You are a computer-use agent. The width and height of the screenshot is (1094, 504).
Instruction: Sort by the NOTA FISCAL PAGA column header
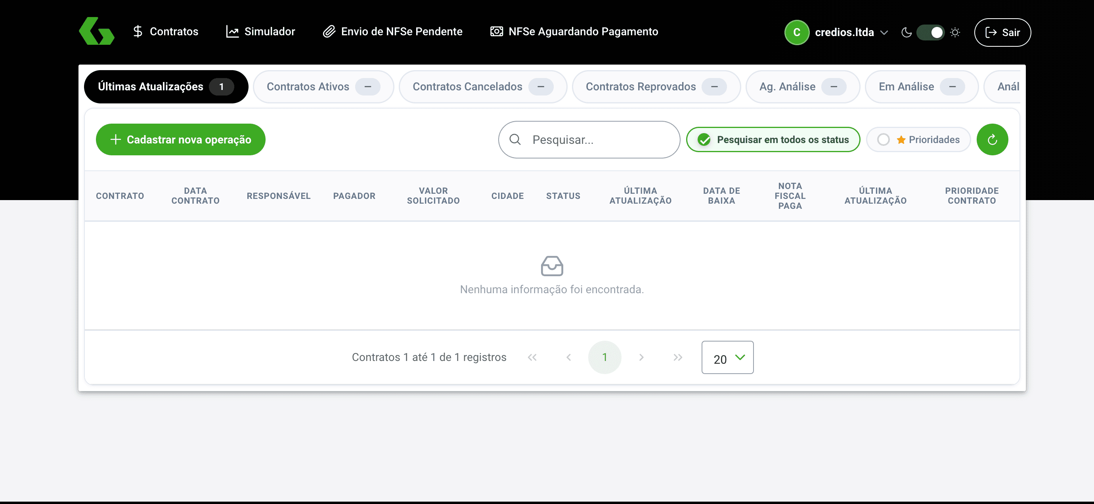tap(790, 196)
